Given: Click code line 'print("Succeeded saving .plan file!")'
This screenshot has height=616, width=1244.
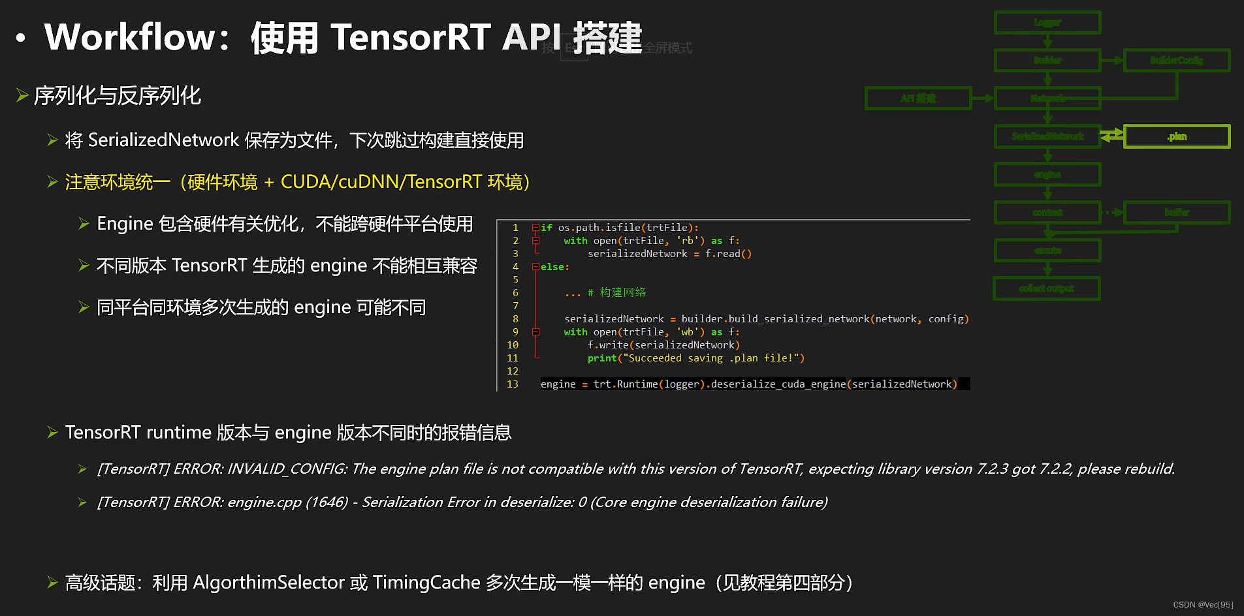Looking at the screenshot, I should pyautogui.click(x=696, y=358).
